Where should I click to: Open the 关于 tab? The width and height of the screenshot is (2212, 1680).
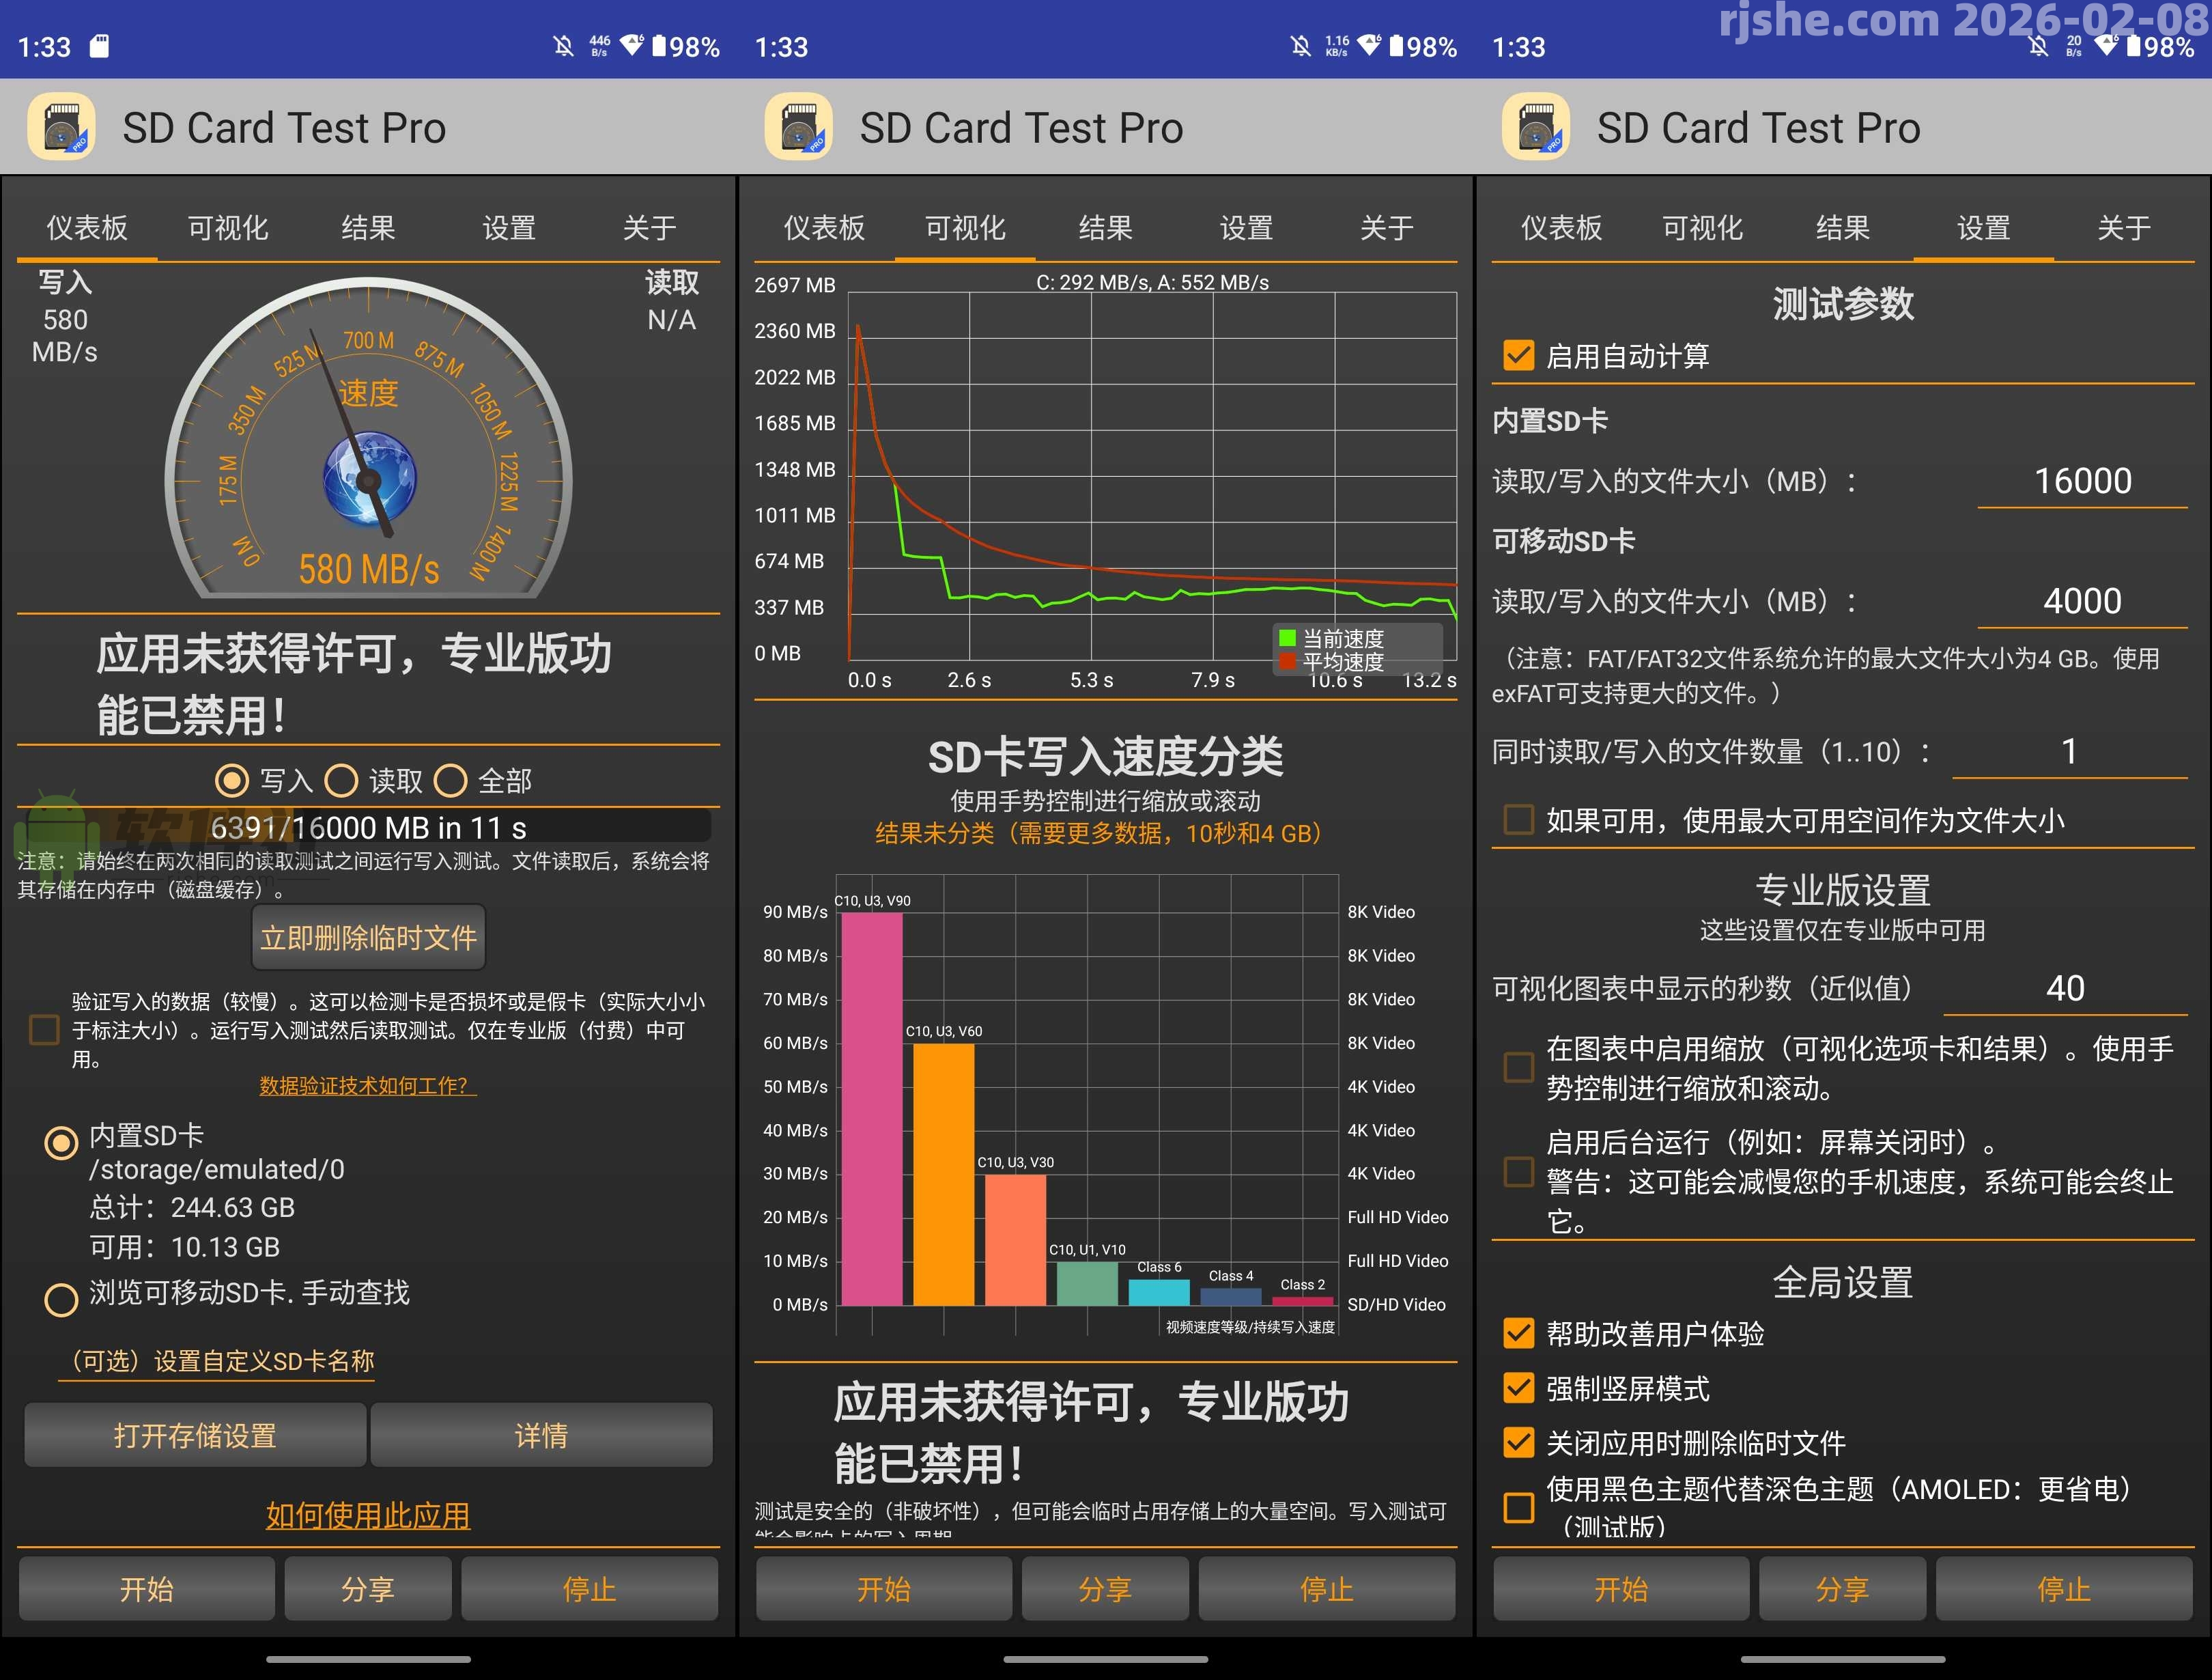pos(650,228)
